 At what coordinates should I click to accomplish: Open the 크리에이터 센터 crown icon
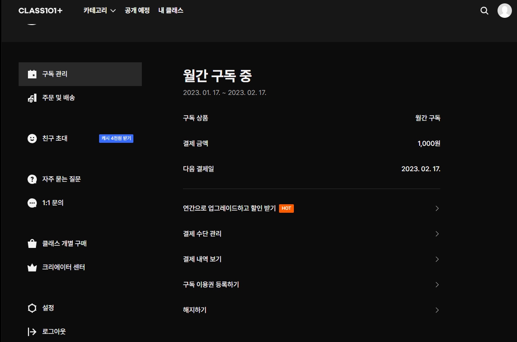[x=32, y=267]
